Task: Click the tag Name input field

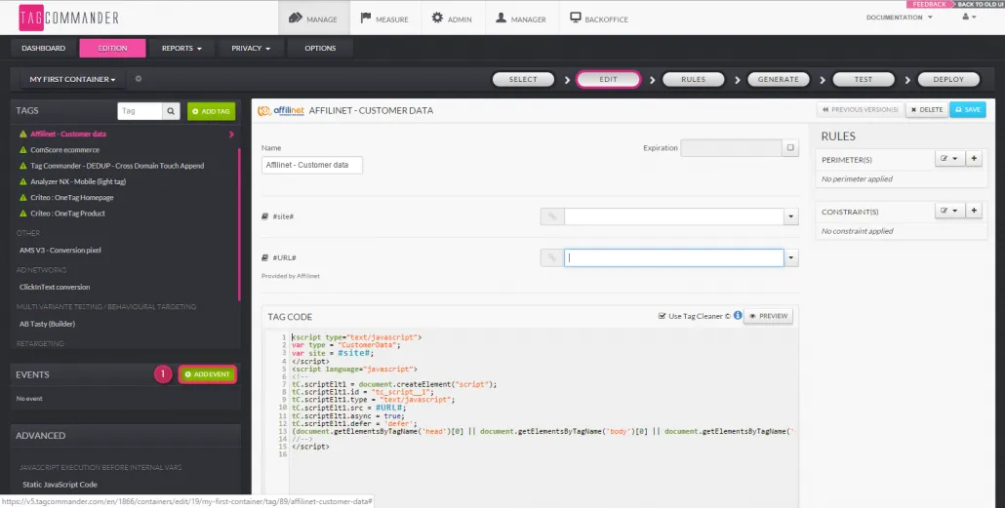Action: (x=312, y=165)
